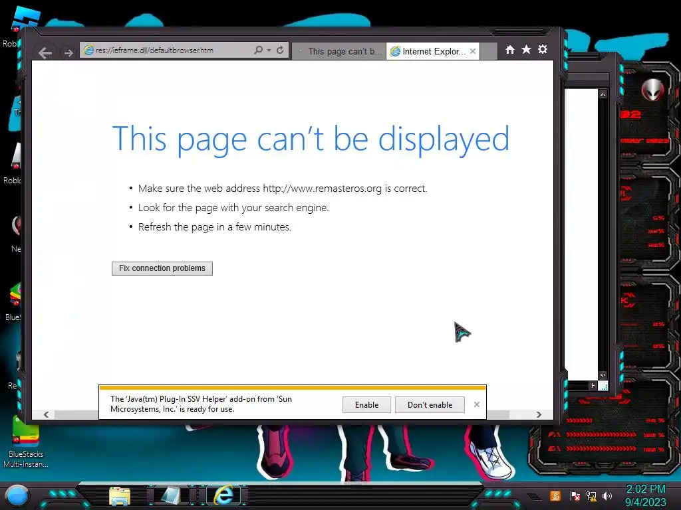This screenshot has width=681, height=510.
Task: Click the text 'Refresh the page in a few minutes.'
Action: coord(215,227)
